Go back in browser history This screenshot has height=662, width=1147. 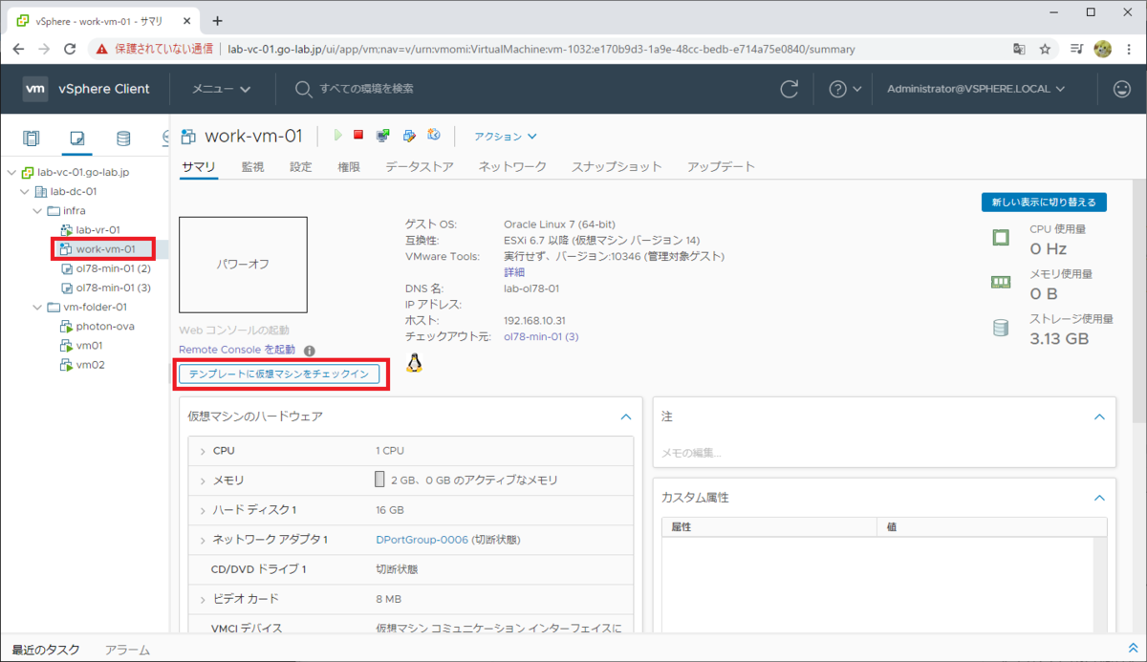click(x=19, y=49)
